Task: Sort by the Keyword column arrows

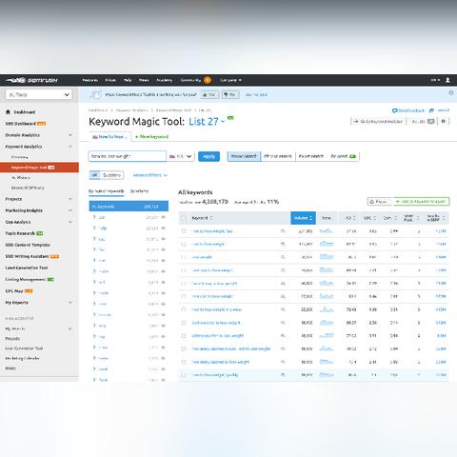Action: click(211, 218)
